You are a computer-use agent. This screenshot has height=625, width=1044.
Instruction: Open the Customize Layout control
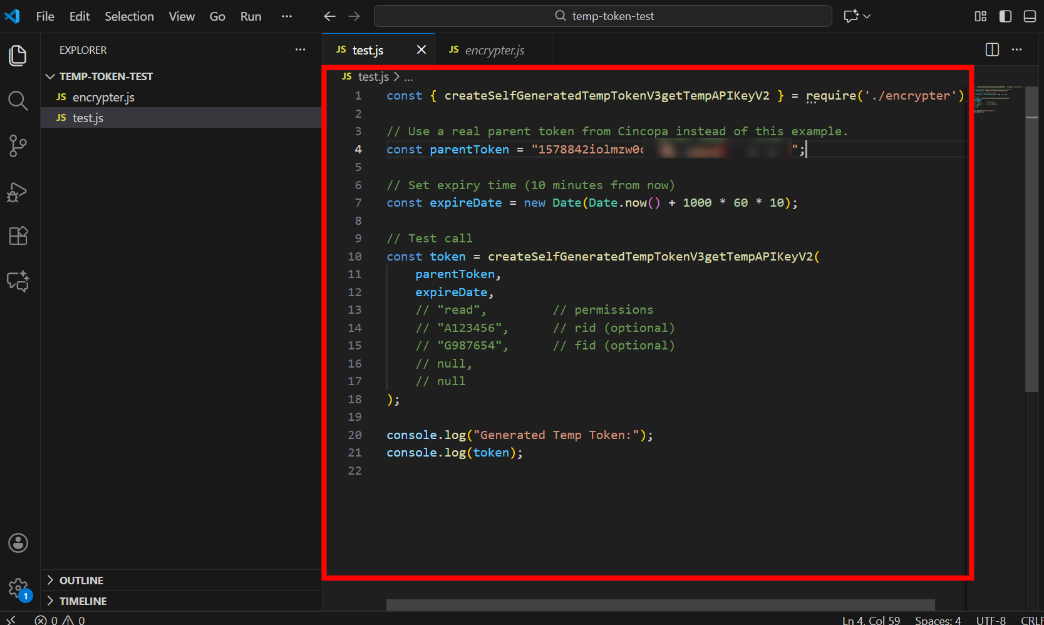coord(981,16)
